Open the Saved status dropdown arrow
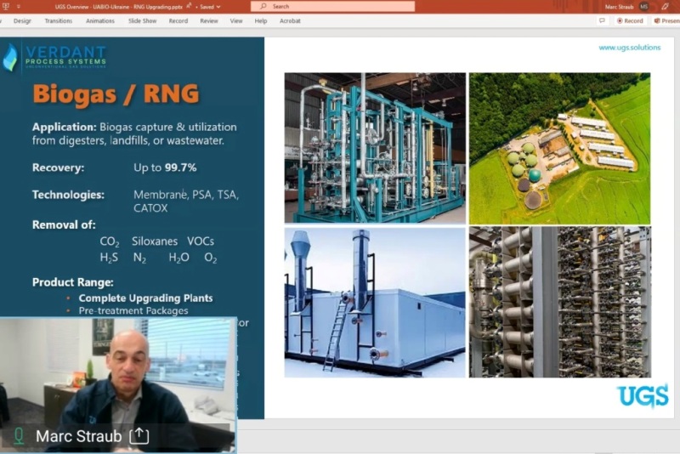 tap(218, 7)
